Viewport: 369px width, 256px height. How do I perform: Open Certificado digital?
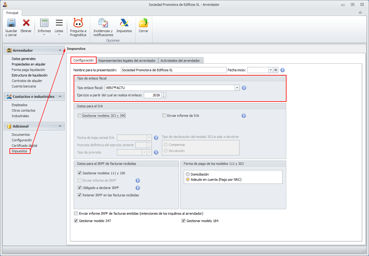tap(24, 146)
